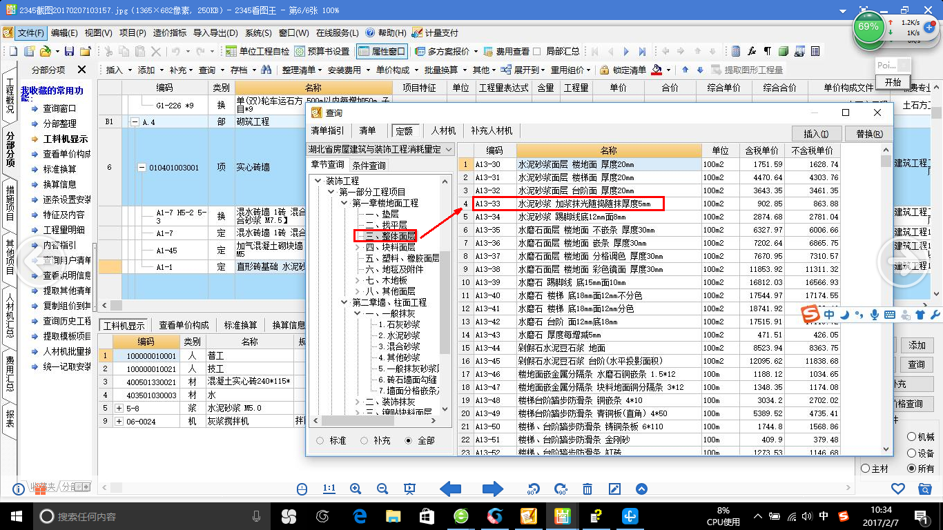Select row A13-33 水泥砂浆 加浆抹光
This screenshot has height=530, width=943.
[649, 204]
